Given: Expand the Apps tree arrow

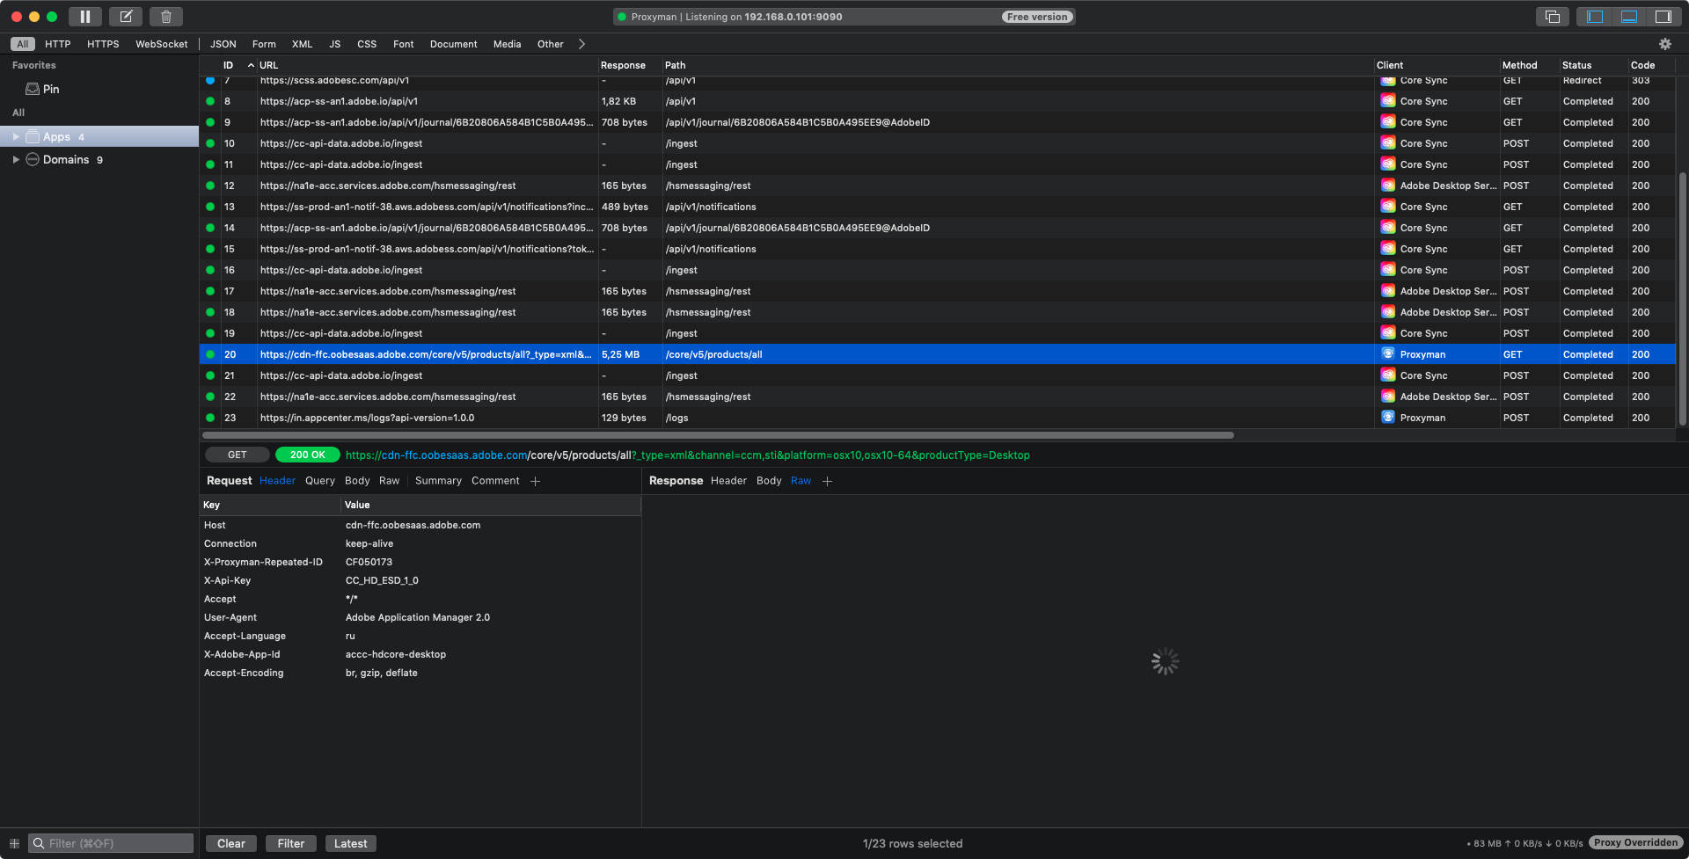Looking at the screenshot, I should (x=16, y=136).
